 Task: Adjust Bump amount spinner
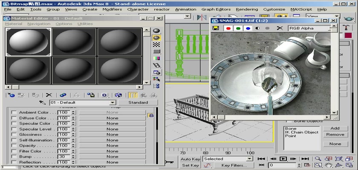coord(73,156)
